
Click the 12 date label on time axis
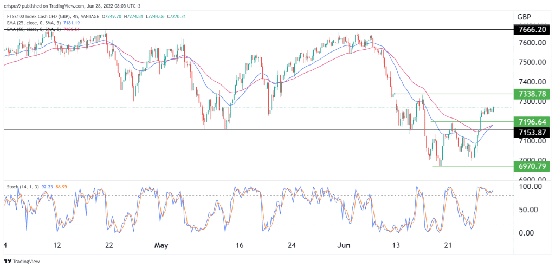tap(57, 245)
